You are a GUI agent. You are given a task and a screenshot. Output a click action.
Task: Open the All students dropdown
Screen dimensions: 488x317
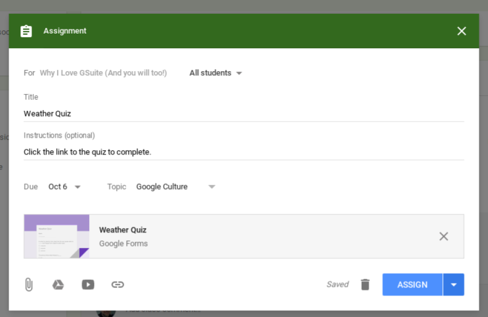pos(216,73)
